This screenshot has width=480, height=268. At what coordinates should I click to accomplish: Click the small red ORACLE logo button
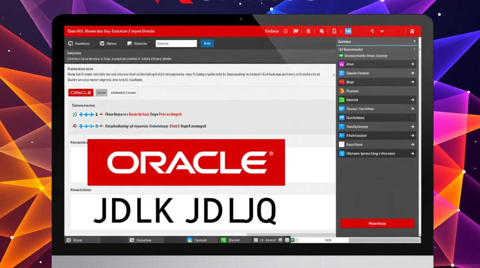[x=81, y=93]
